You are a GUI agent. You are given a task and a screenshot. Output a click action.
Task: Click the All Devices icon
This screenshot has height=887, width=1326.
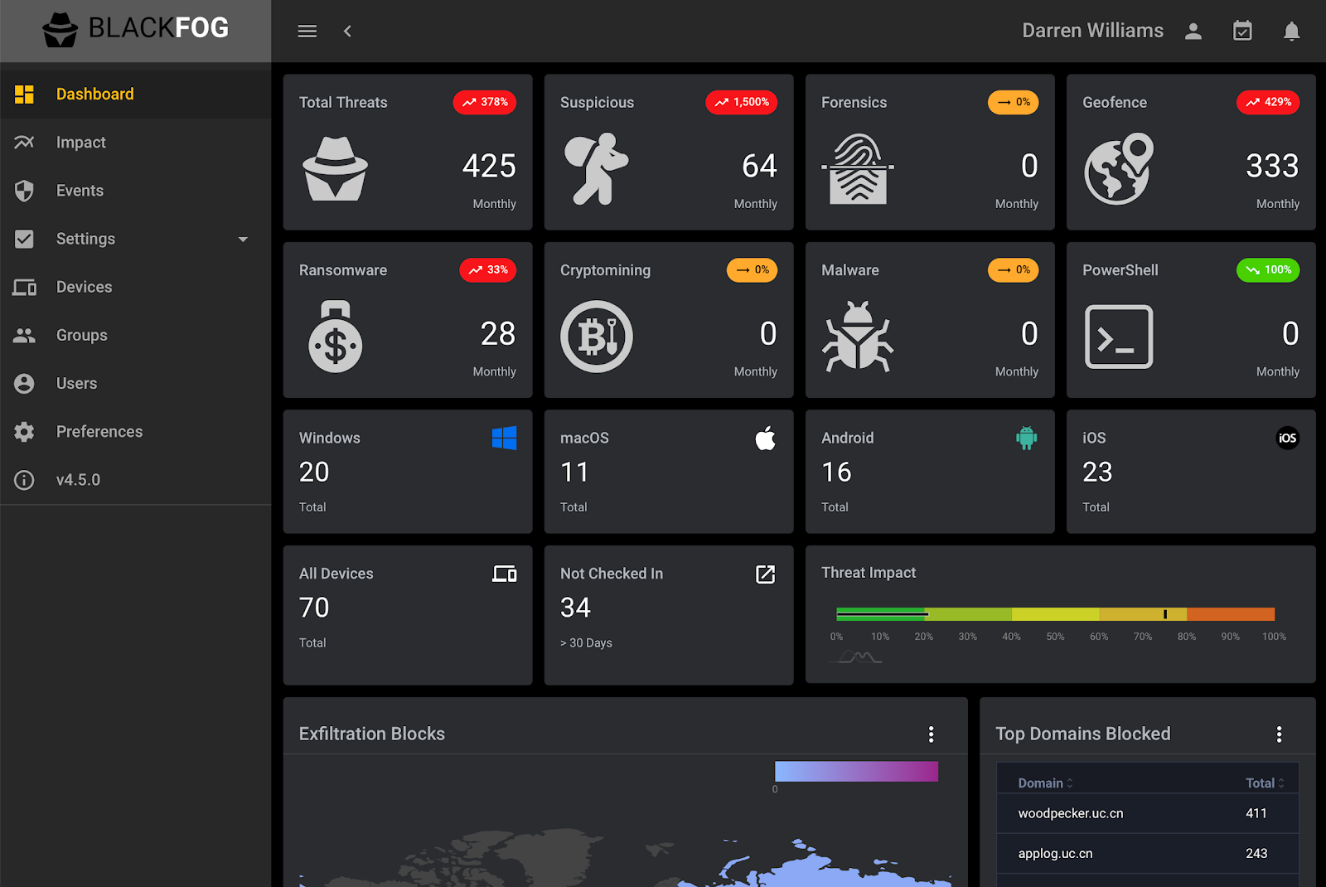coord(505,574)
